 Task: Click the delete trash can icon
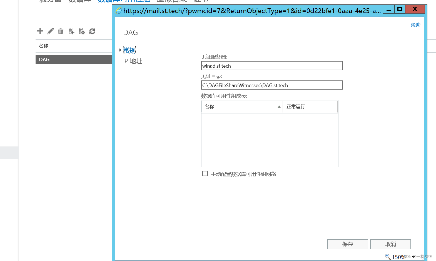click(x=61, y=31)
